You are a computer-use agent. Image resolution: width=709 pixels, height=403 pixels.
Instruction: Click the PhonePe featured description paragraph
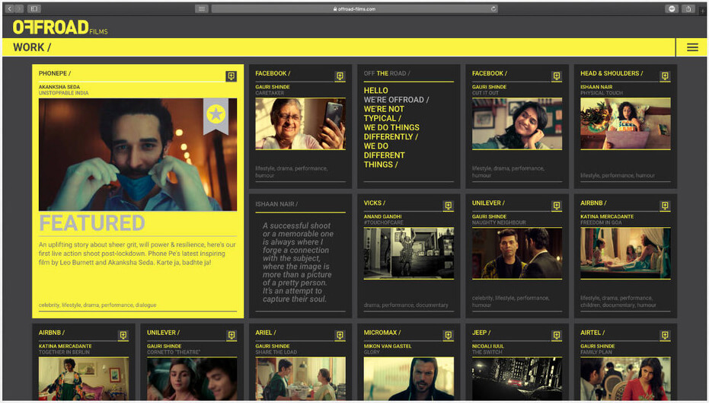[137, 253]
